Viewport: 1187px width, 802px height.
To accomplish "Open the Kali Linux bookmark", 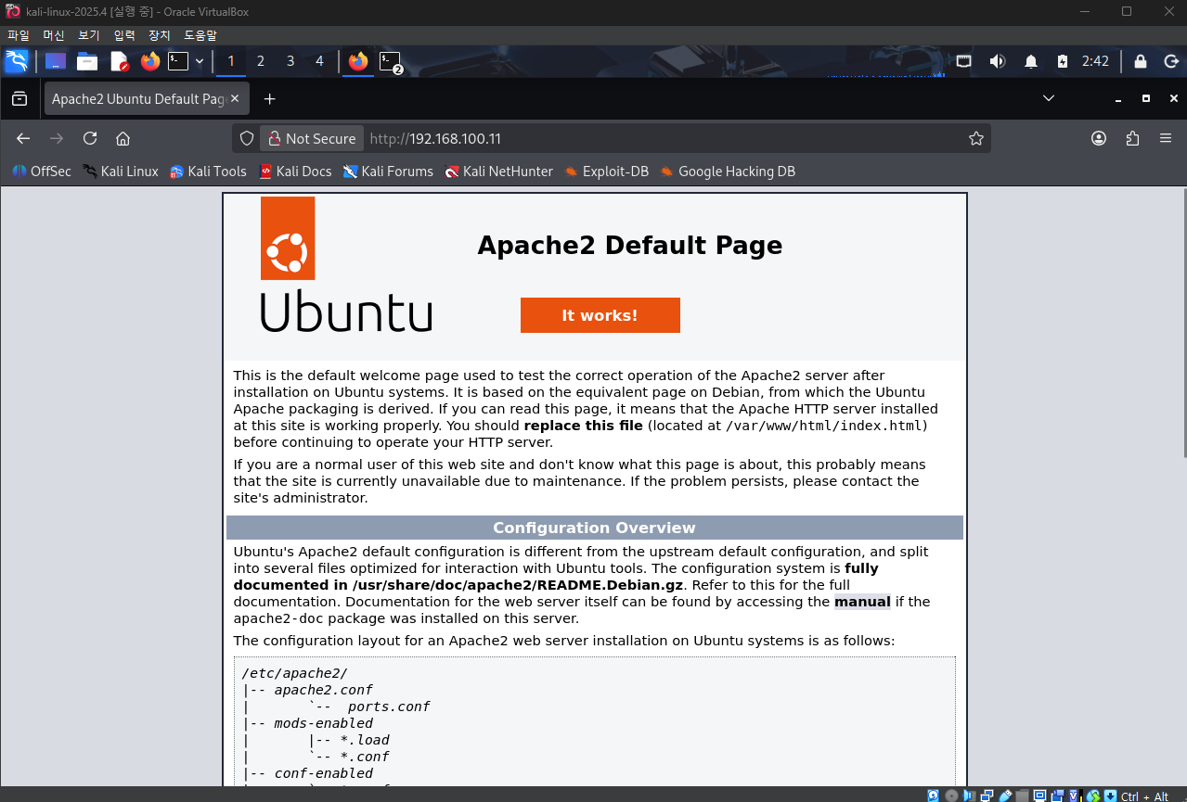I will [120, 172].
